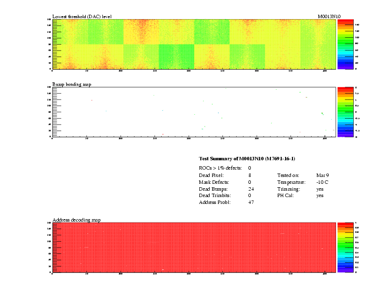Select the Dead Trimbits value 0
Image resolution: width=388 pixels, height=300 pixels.
(249, 196)
